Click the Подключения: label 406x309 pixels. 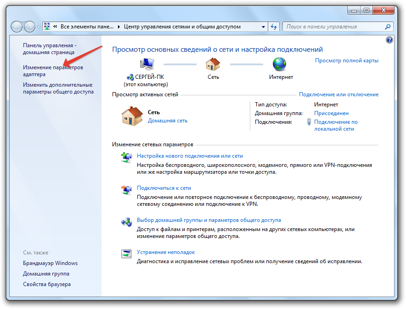pyautogui.click(x=273, y=122)
